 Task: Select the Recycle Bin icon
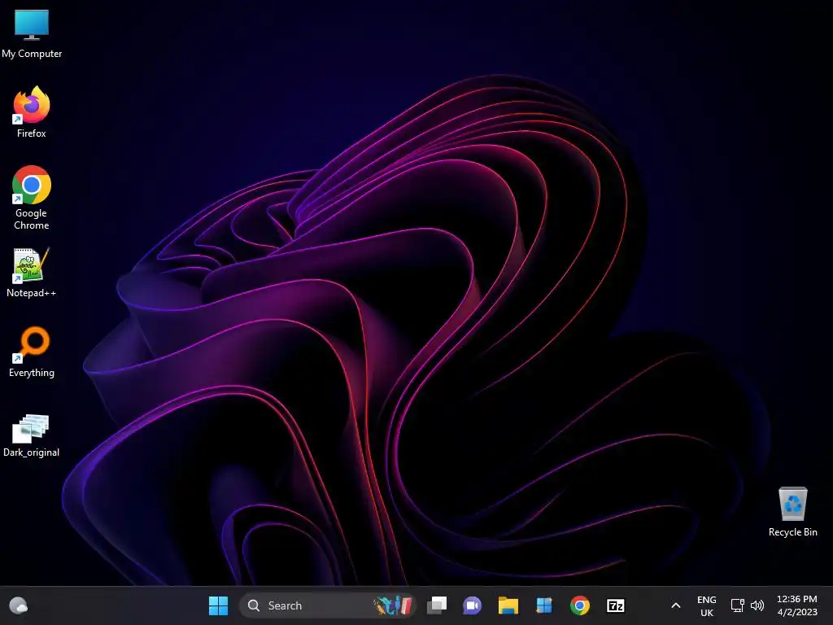792,511
